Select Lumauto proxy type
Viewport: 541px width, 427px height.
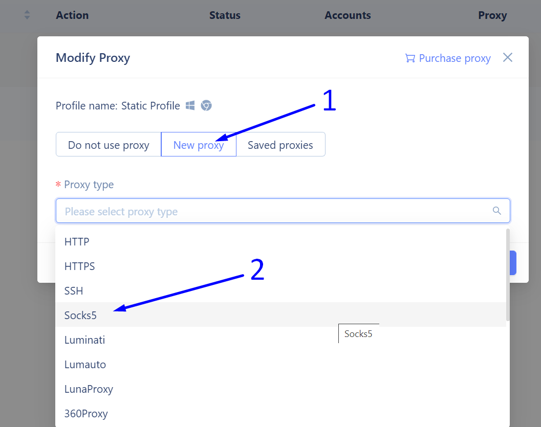pos(280,364)
